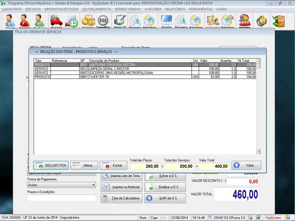The height and width of the screenshot is (221, 295).
Task: Click the Valor Total field in items dialog
Action: click(214, 166)
